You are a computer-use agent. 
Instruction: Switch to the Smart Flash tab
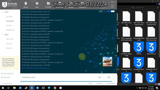[59, 5]
